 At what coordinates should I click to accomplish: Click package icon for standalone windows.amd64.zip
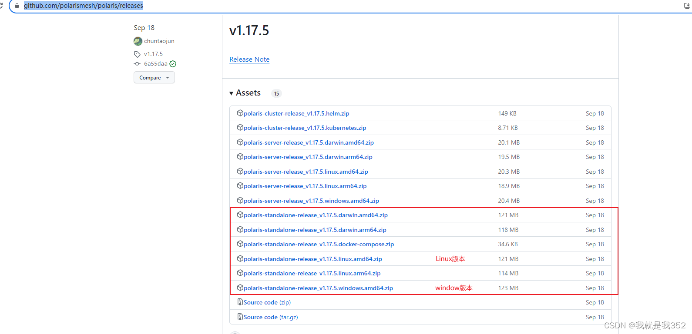[240, 288]
